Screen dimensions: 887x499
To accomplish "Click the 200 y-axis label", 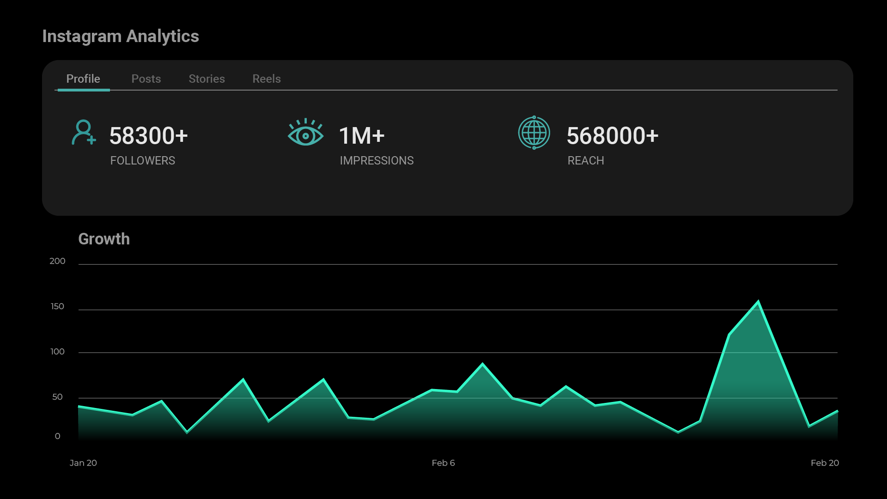I will [x=57, y=261].
